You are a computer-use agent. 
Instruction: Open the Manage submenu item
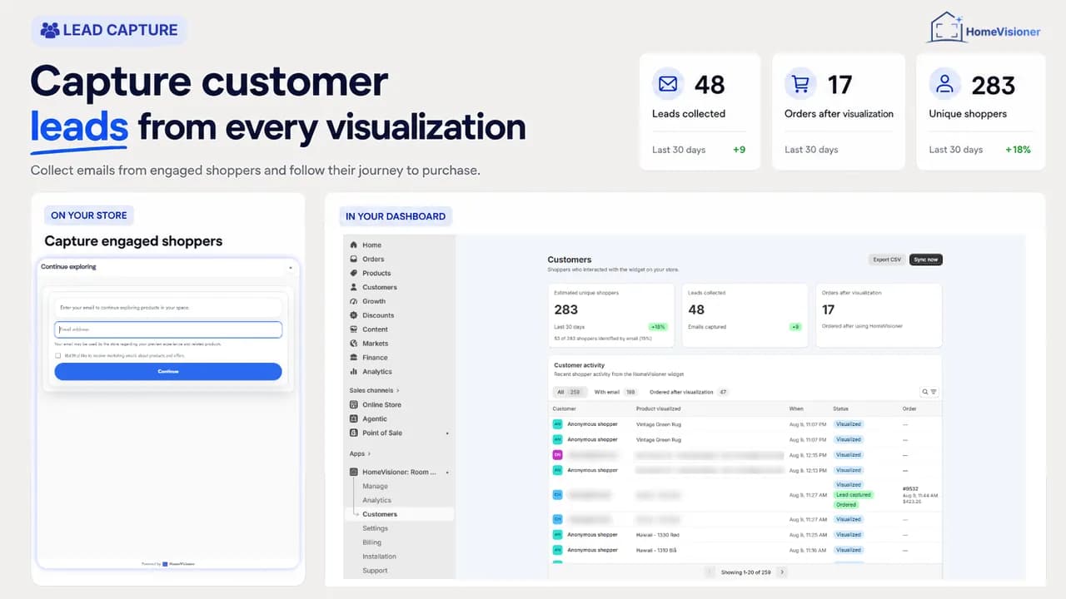(376, 487)
